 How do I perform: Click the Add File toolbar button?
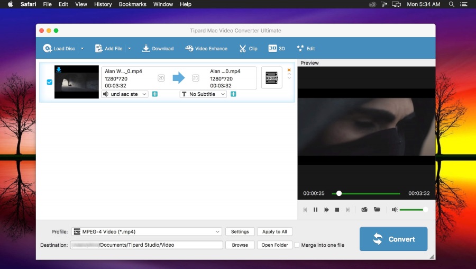pos(108,48)
